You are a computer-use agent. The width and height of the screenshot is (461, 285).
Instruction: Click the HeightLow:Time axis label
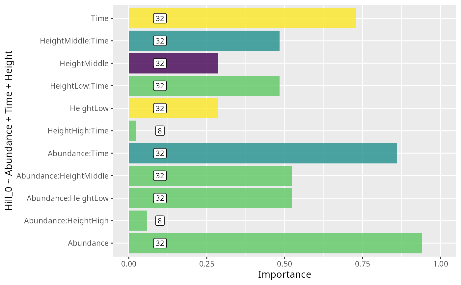point(79,86)
